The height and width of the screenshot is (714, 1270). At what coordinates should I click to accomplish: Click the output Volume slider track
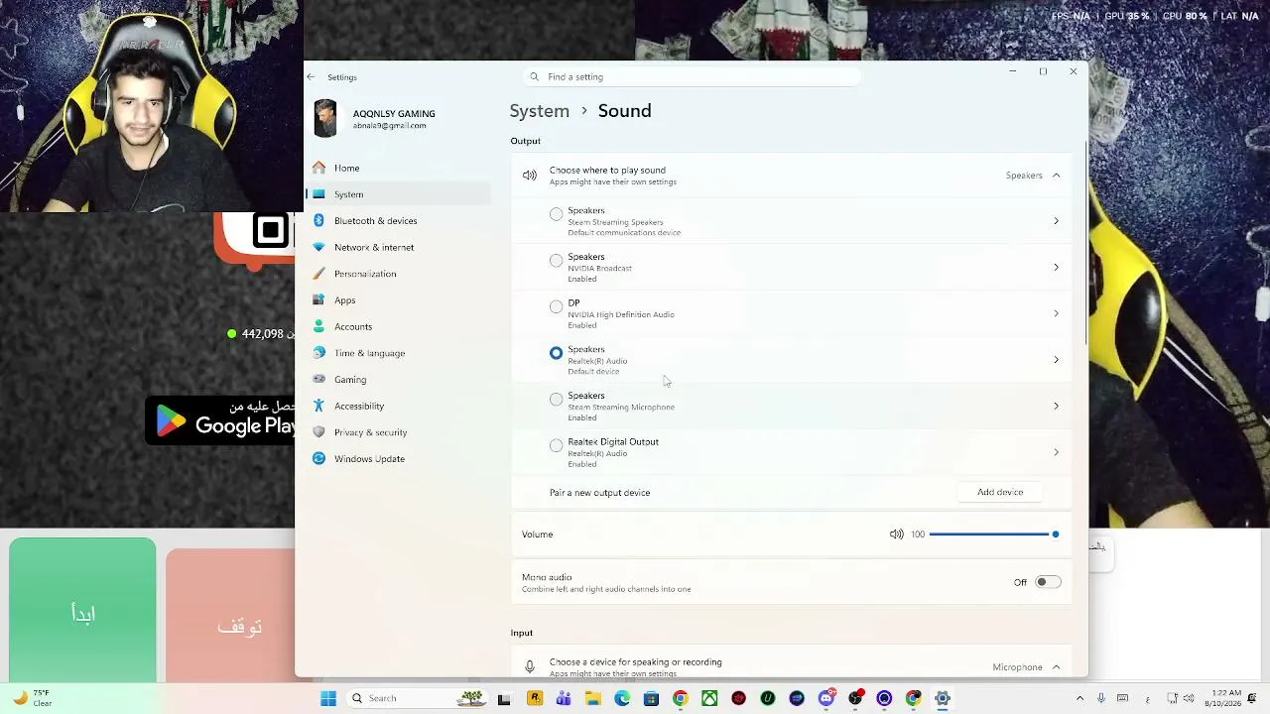[993, 535]
